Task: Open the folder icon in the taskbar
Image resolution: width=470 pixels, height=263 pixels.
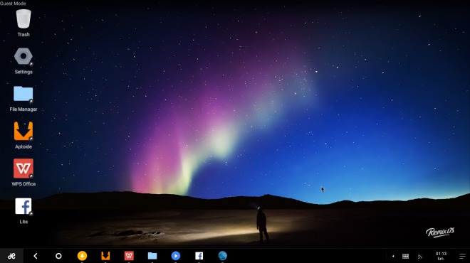Action: coord(152,256)
